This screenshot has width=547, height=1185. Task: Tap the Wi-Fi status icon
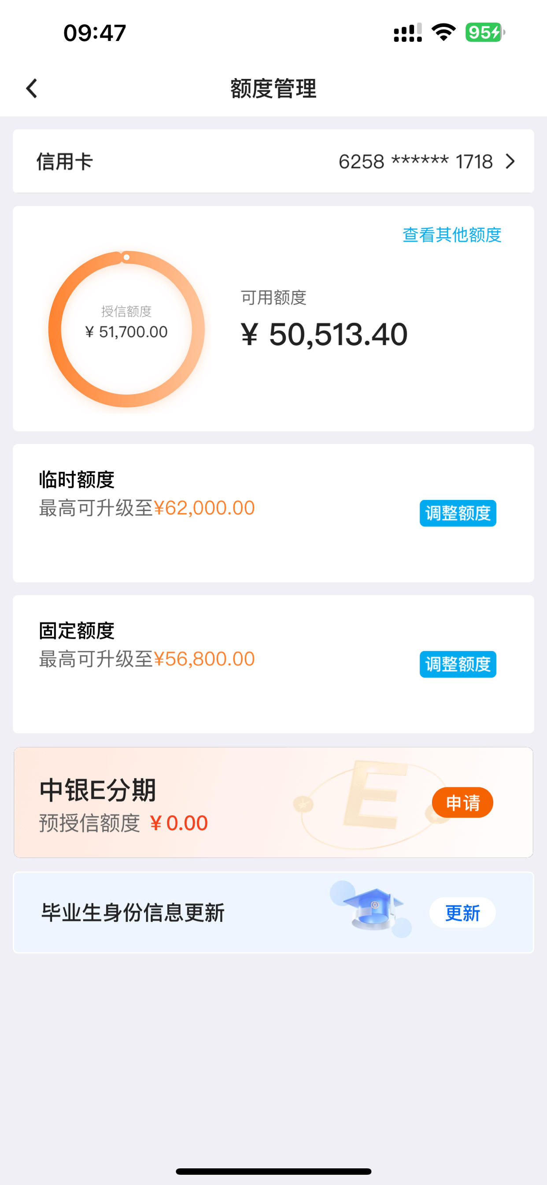click(444, 32)
